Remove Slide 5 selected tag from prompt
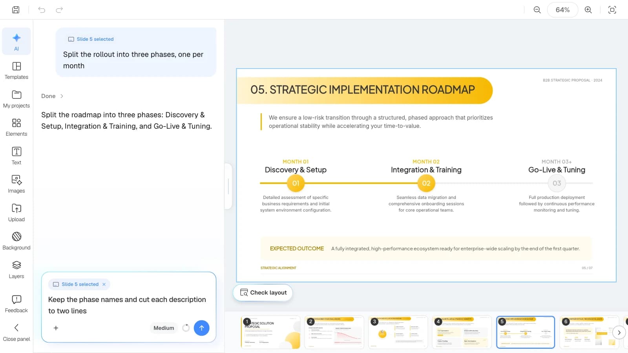The image size is (628, 353). click(x=104, y=284)
